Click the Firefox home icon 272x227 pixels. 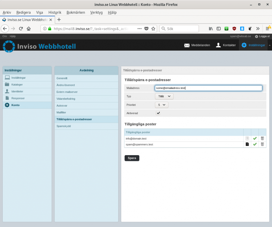[29, 29]
